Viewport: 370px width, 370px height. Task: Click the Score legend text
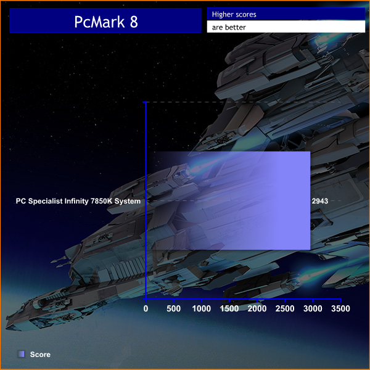(40, 355)
